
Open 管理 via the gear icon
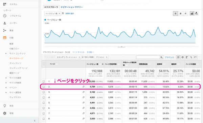pos(5,113)
